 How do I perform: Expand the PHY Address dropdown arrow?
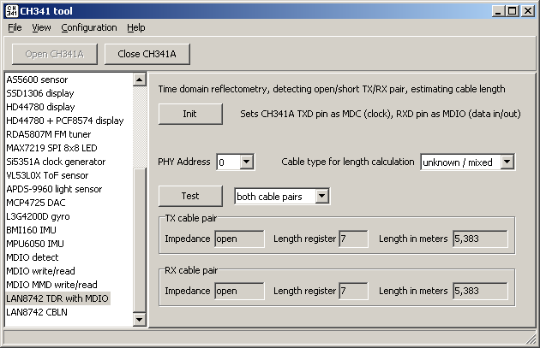[x=247, y=162]
